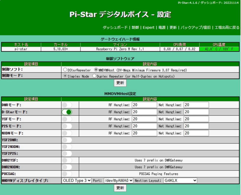Click the 更新 button below the MMDVMHost設定 table
Screen dimensions: 241x195
(x=120, y=188)
